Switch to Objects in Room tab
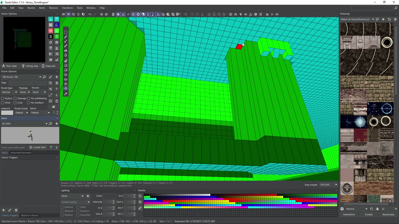The width and height of the screenshot is (399, 224). pyautogui.click(x=29, y=215)
